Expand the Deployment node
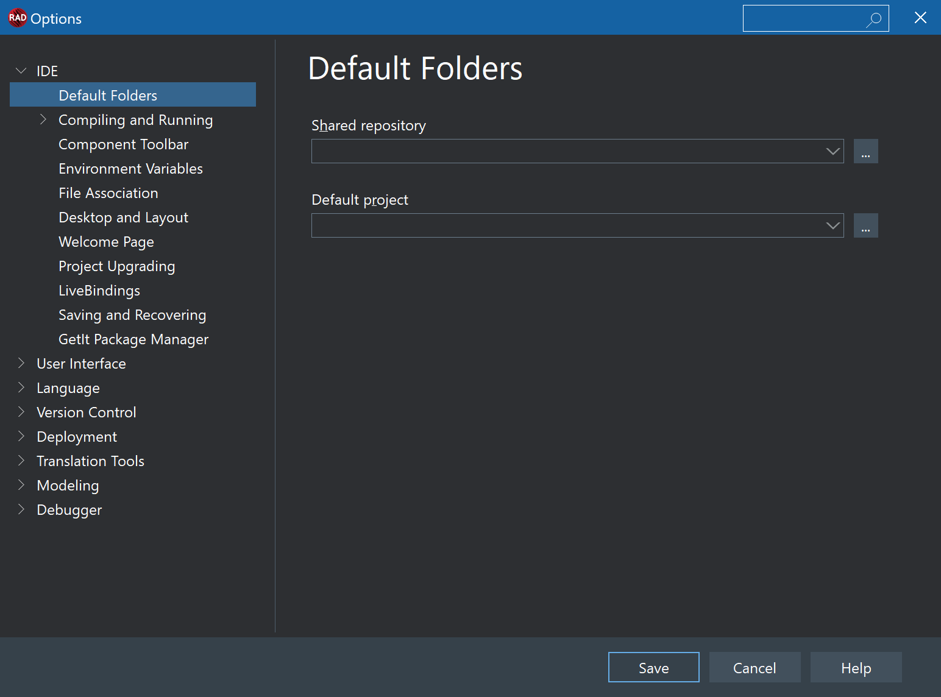 (21, 436)
